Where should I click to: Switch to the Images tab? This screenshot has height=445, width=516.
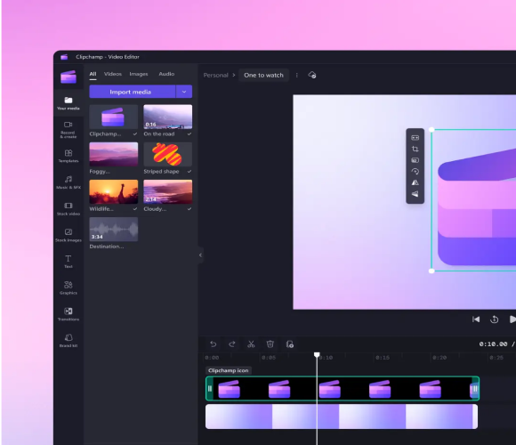[x=139, y=74]
